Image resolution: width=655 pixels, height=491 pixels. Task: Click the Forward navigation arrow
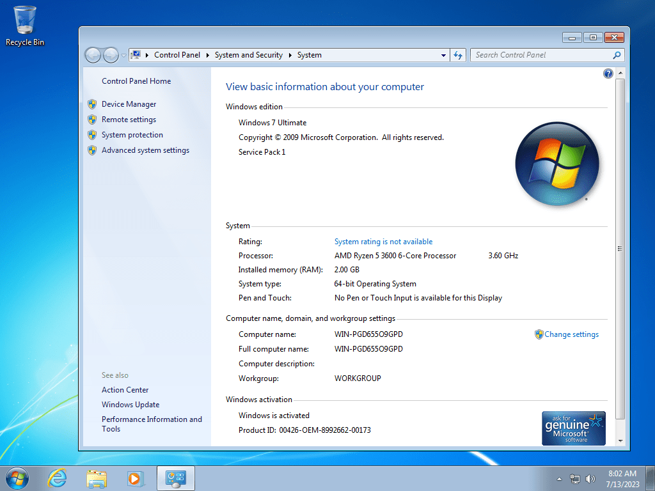111,55
